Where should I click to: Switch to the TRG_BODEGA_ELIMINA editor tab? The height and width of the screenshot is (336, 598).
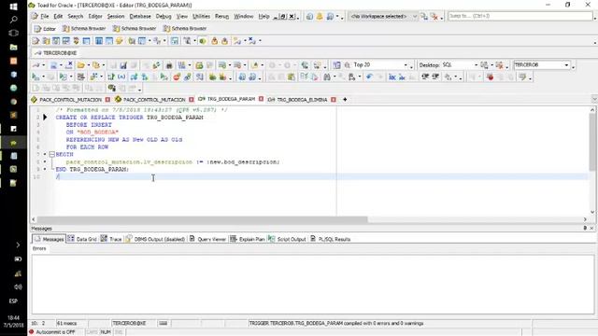click(302, 100)
